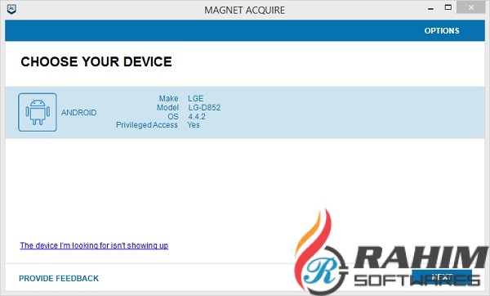This screenshot has height=296, width=490.
Task: Click the CHOOSE YOUR DEVICE heading
Action: tap(96, 61)
